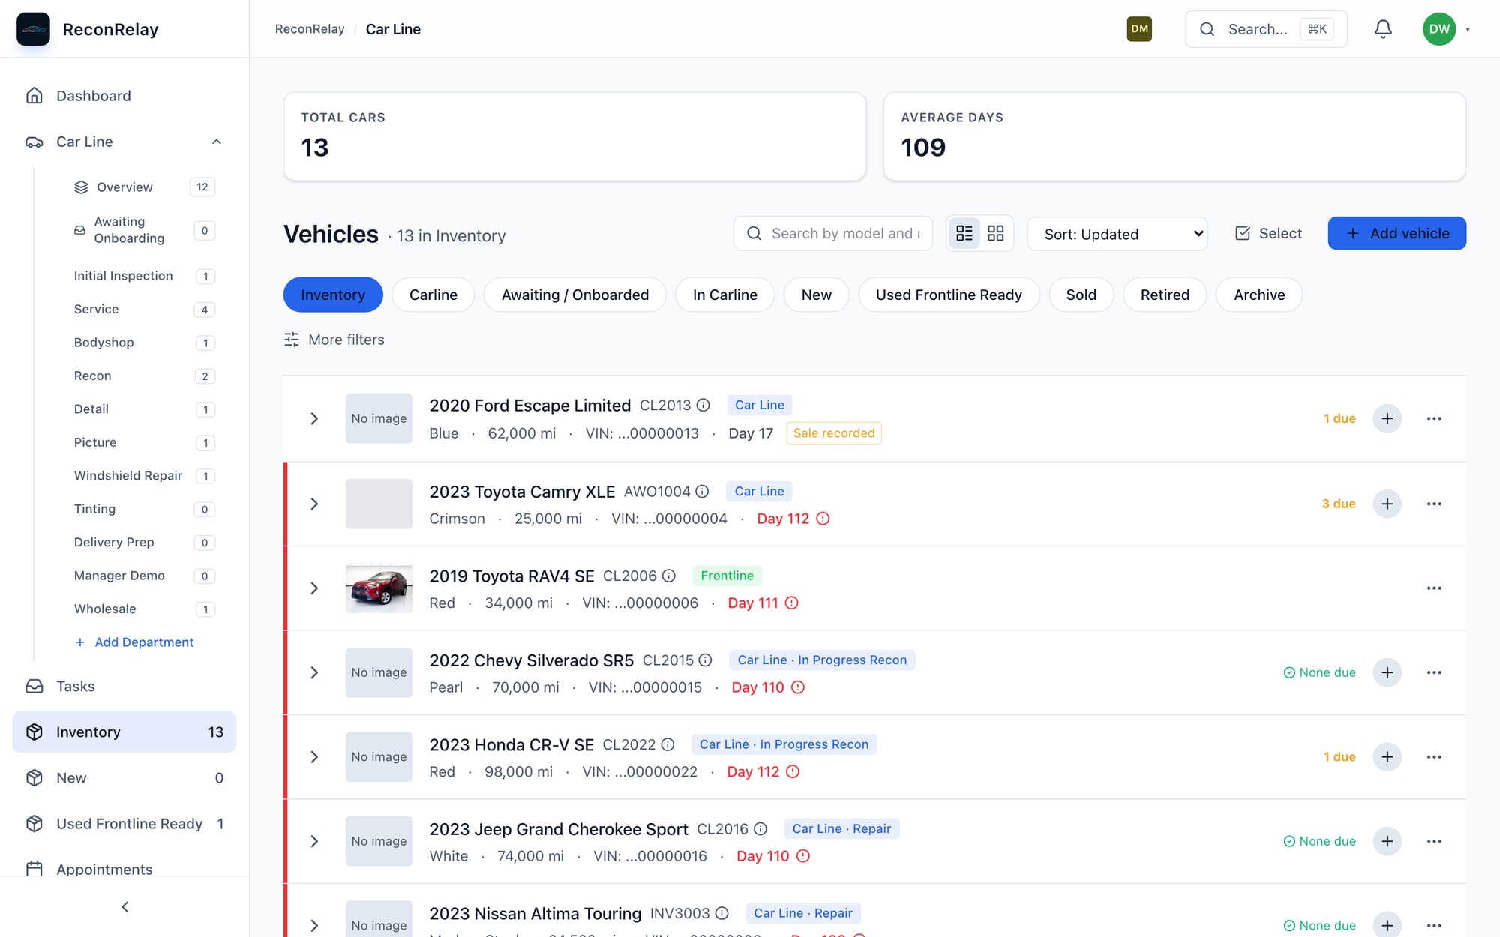Expand the 2020 Ford Escape Limited row
This screenshot has height=937, width=1500.
(314, 418)
